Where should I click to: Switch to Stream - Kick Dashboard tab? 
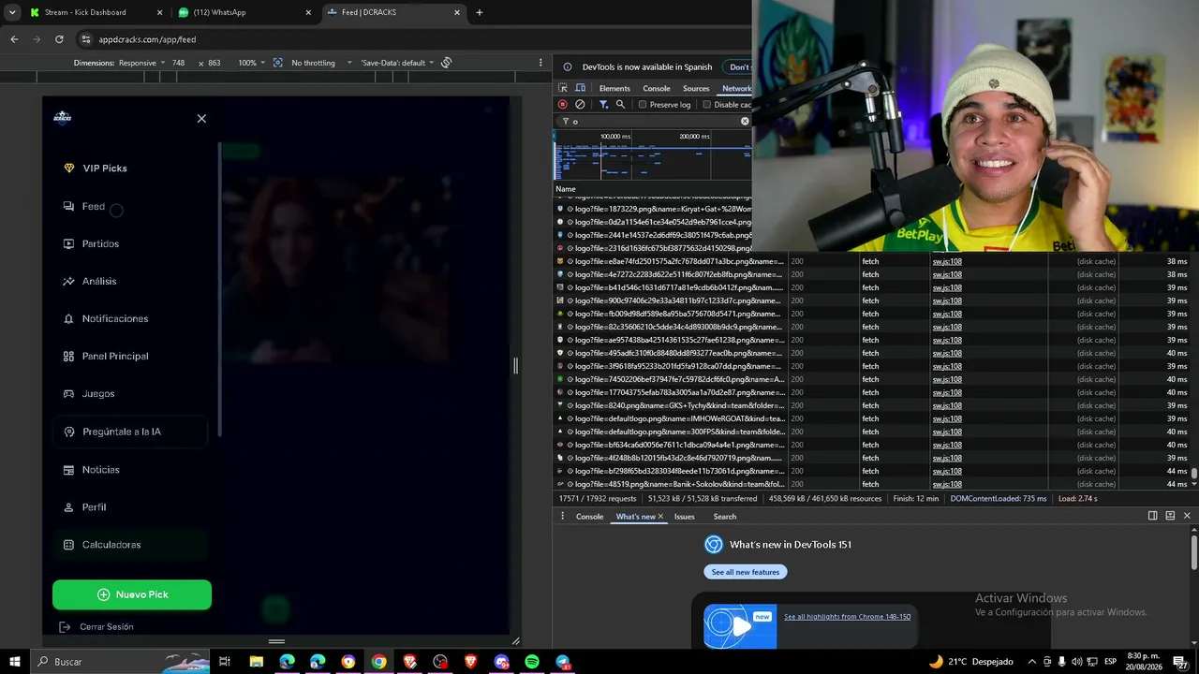94,12
